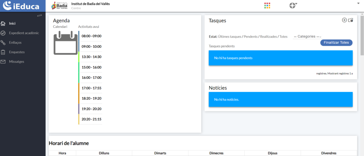Open Enllaços in the sidebar
Image resolution: width=364 pixels, height=156 pixels.
(x=15, y=43)
